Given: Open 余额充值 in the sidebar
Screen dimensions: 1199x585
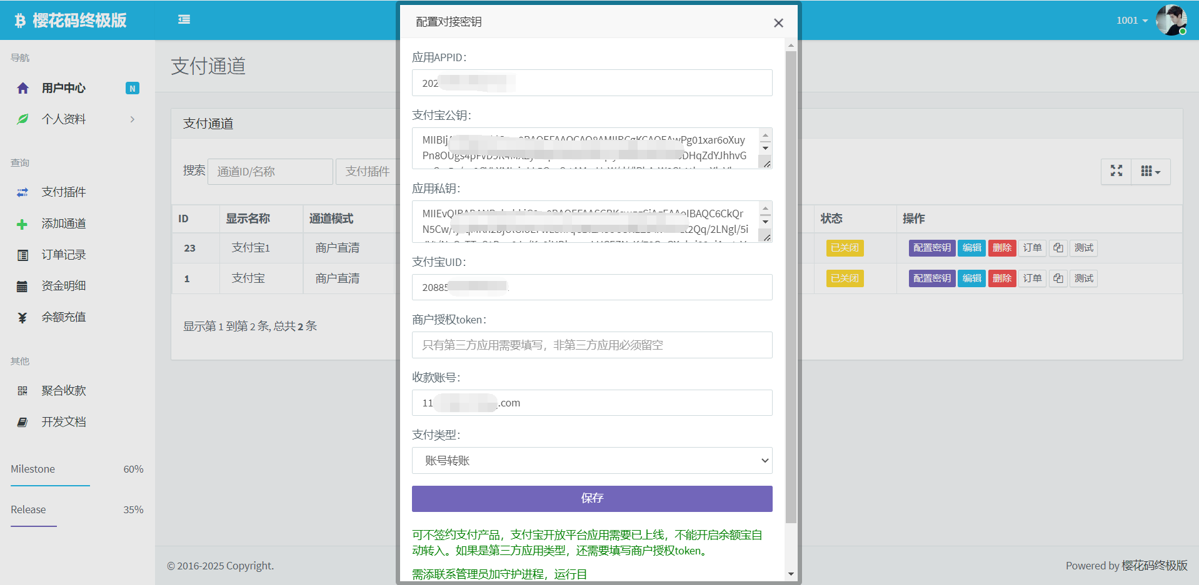Looking at the screenshot, I should (63, 317).
